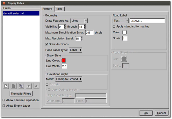172x119 pixels.
Task: Open the Road Label Text type dropdown
Action: click(x=121, y=21)
